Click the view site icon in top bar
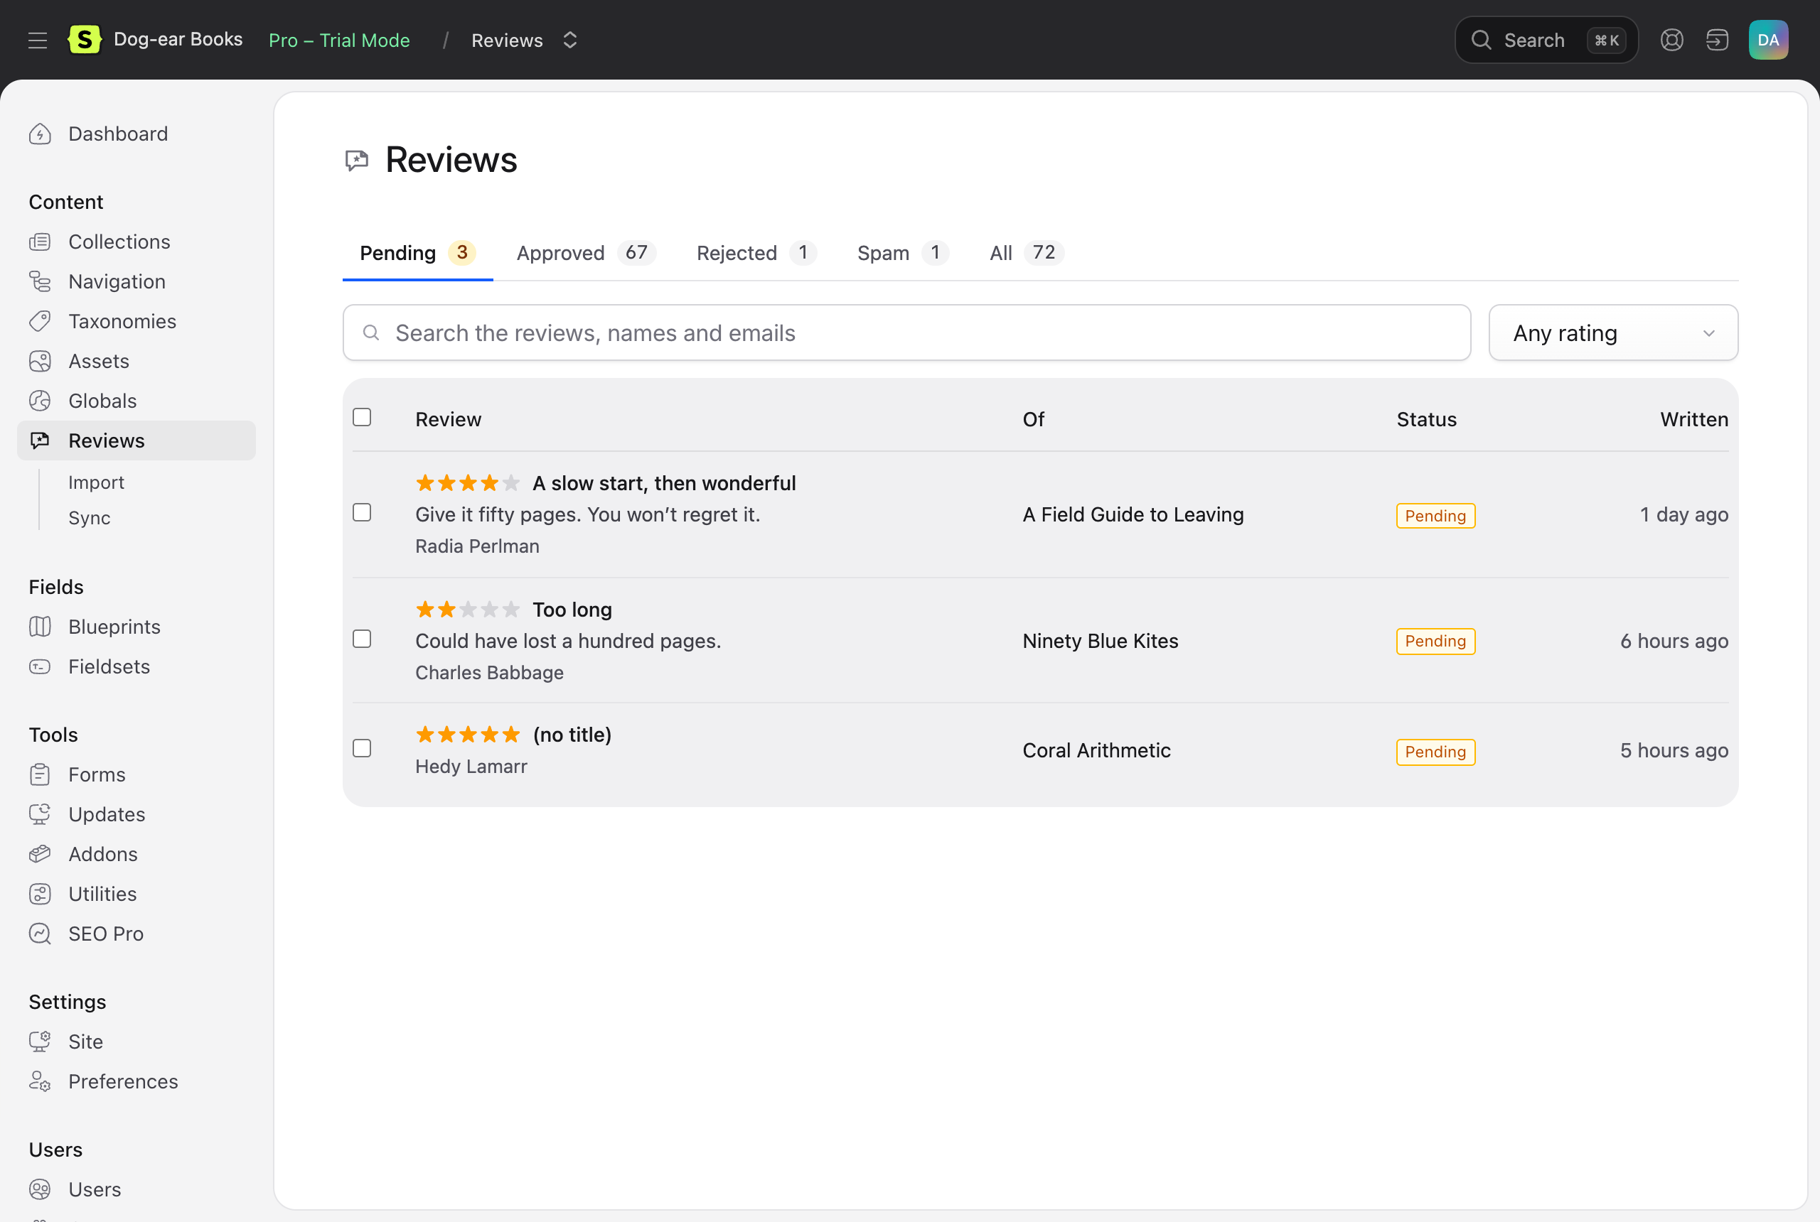 1717,40
